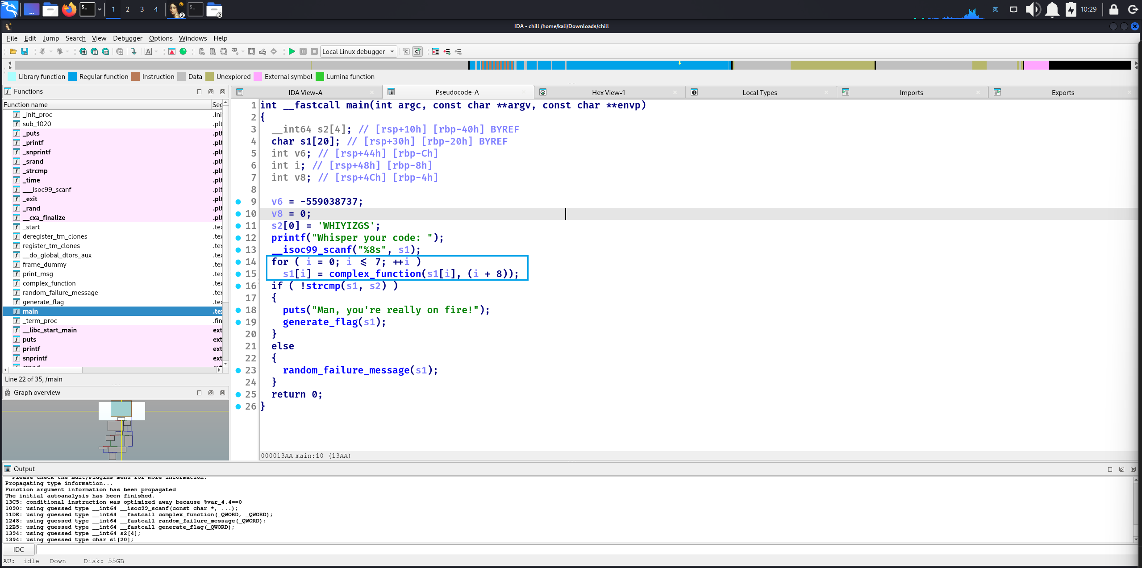Start process with green play button
Screen dimensions: 1142x568
[x=292, y=51]
